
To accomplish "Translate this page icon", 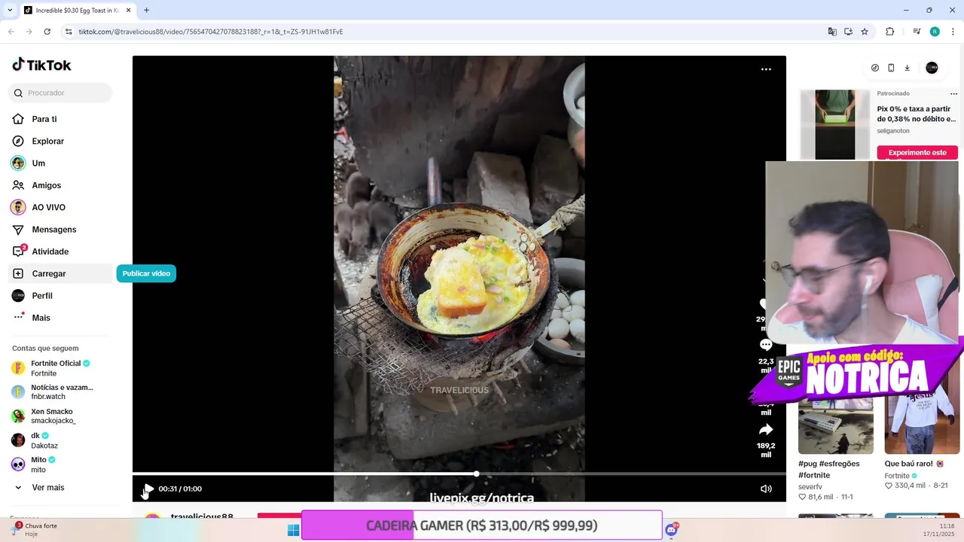I will pyautogui.click(x=832, y=32).
